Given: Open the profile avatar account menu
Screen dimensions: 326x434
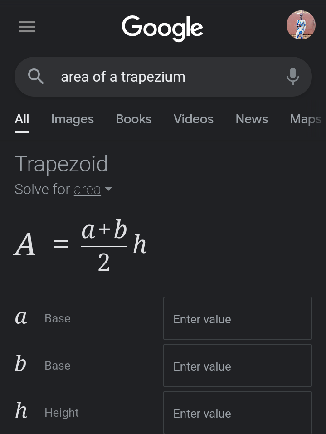Looking at the screenshot, I should (301, 25).
